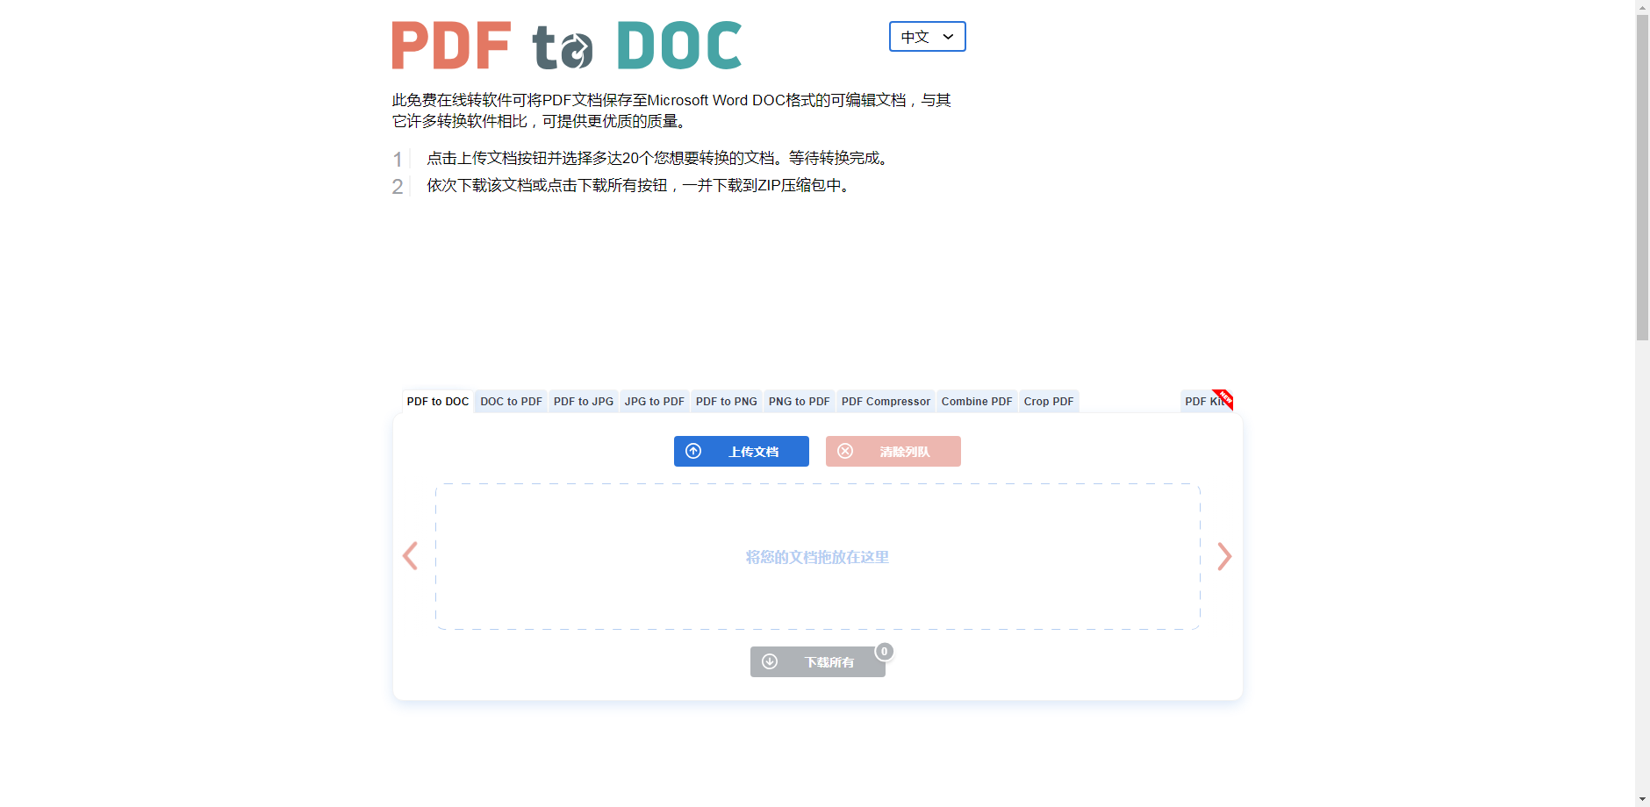This screenshot has height=807, width=1650.
Task: Click the 下载所有 download all button
Action: tap(818, 662)
